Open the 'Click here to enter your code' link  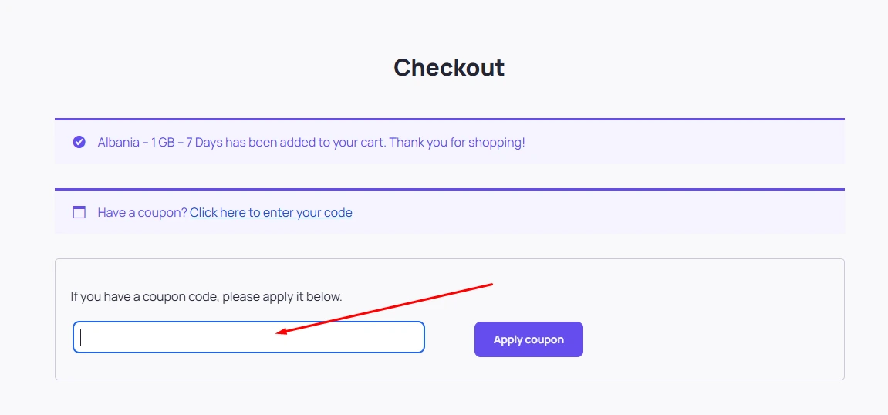[271, 212]
